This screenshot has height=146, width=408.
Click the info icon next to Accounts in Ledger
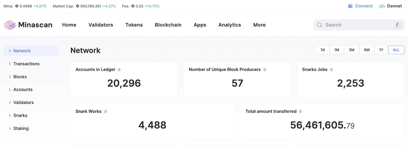(119, 69)
